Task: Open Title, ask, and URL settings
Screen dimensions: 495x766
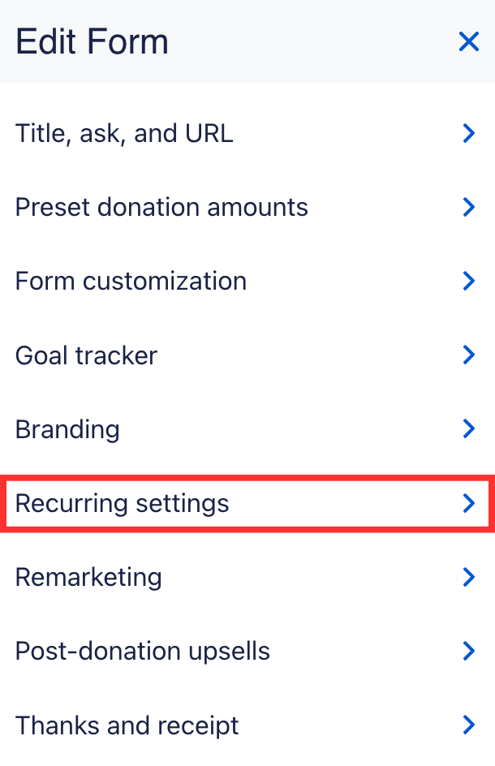Action: click(124, 133)
